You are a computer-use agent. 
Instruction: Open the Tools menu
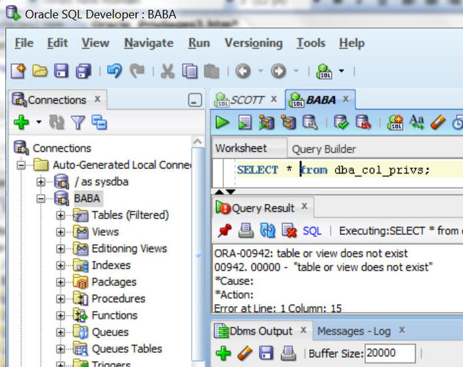(311, 43)
